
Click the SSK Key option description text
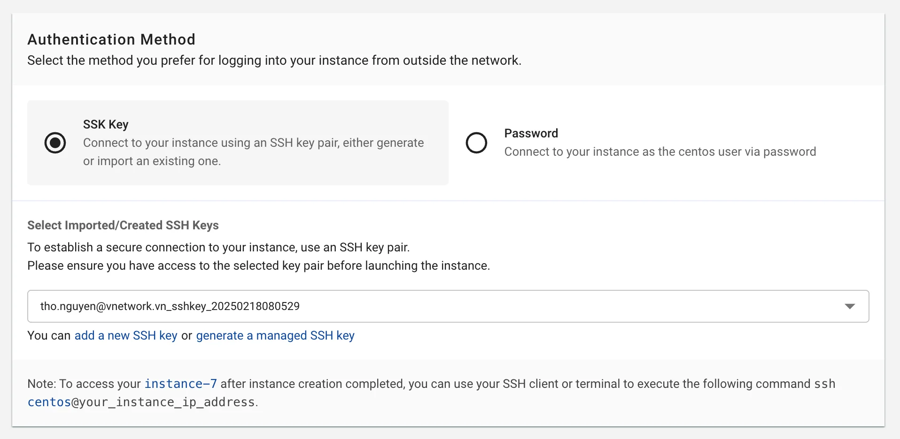(x=254, y=151)
